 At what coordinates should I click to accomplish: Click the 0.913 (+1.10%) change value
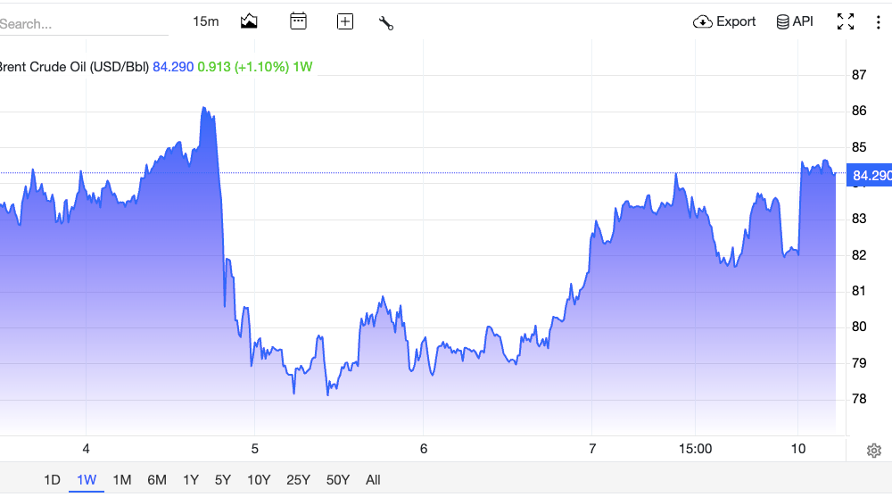244,67
